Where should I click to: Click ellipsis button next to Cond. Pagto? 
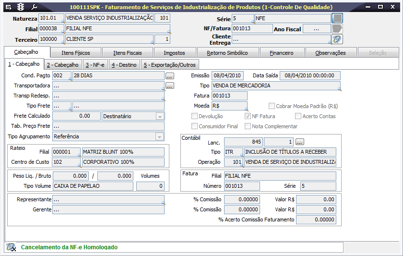(x=169, y=76)
